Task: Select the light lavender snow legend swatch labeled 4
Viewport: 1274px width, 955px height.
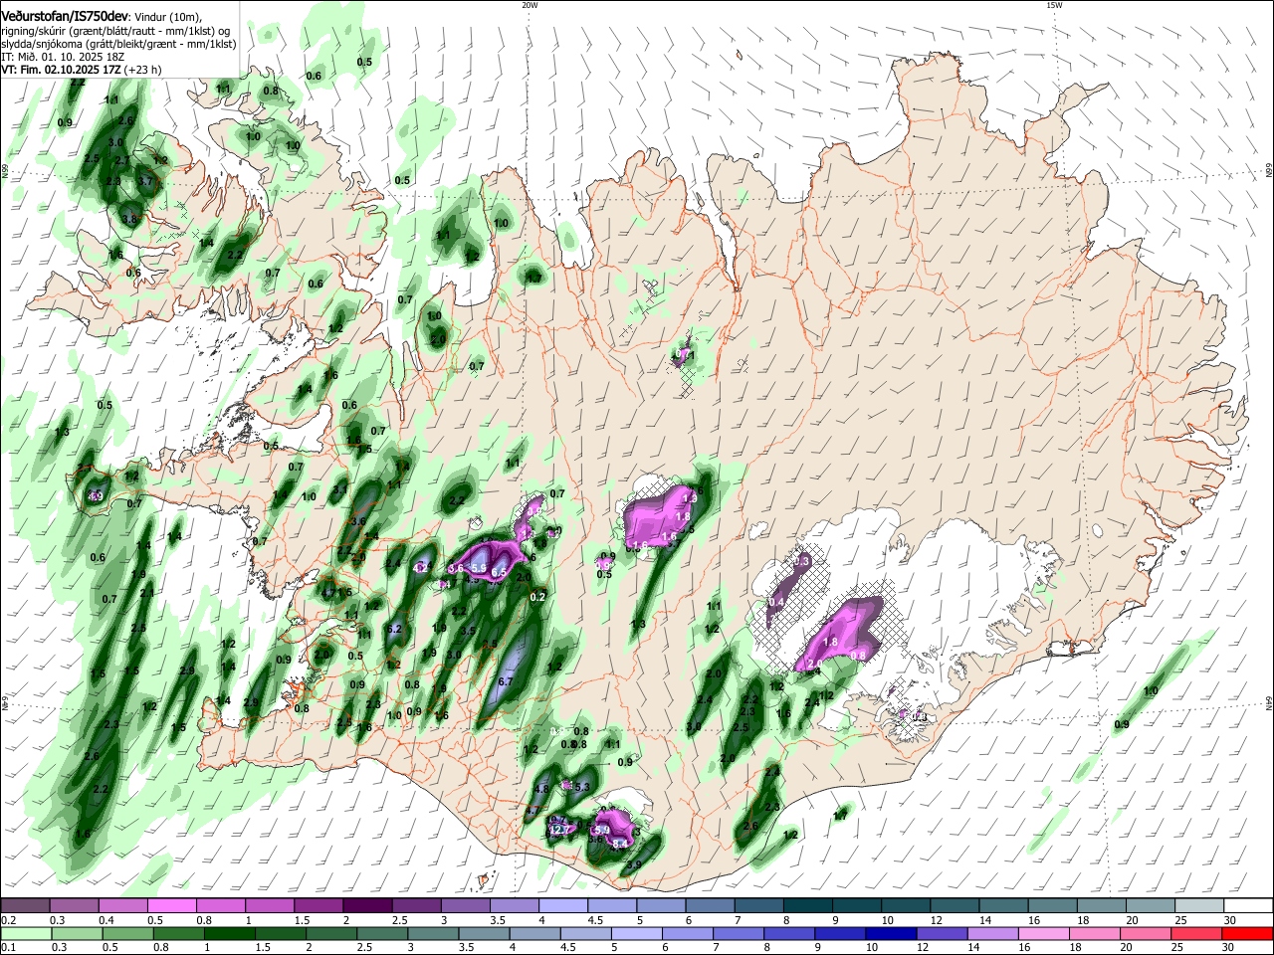Action: pyautogui.click(x=563, y=905)
